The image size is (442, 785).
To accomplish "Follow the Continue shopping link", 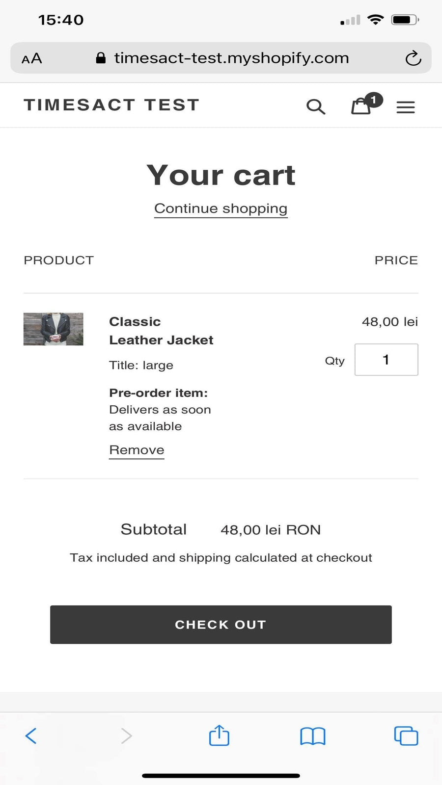I will coord(221,209).
